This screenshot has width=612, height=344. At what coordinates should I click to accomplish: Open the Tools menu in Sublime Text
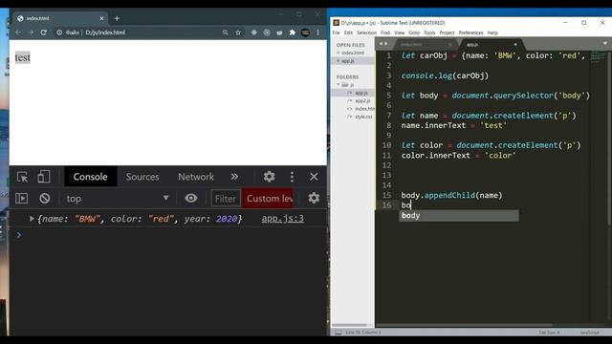pos(429,32)
